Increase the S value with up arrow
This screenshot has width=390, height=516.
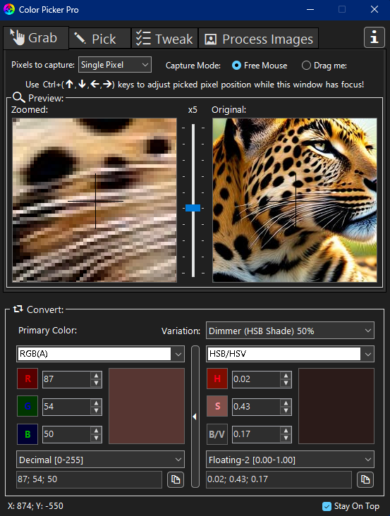(286, 403)
